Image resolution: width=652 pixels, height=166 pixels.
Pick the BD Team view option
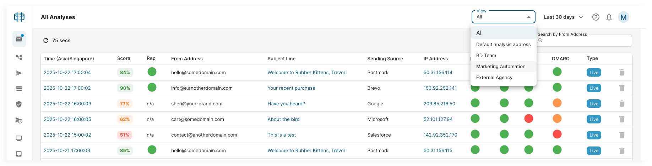(x=486, y=55)
